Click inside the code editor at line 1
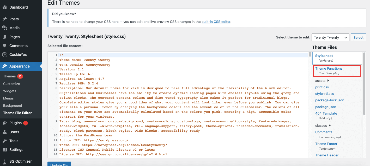370x166 pixels. click(x=184, y=55)
